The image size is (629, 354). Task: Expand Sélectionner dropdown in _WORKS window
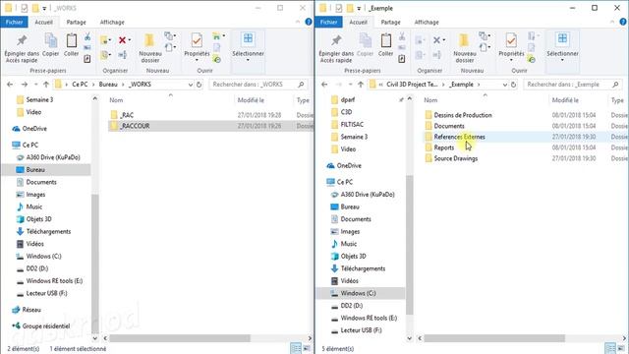click(248, 60)
